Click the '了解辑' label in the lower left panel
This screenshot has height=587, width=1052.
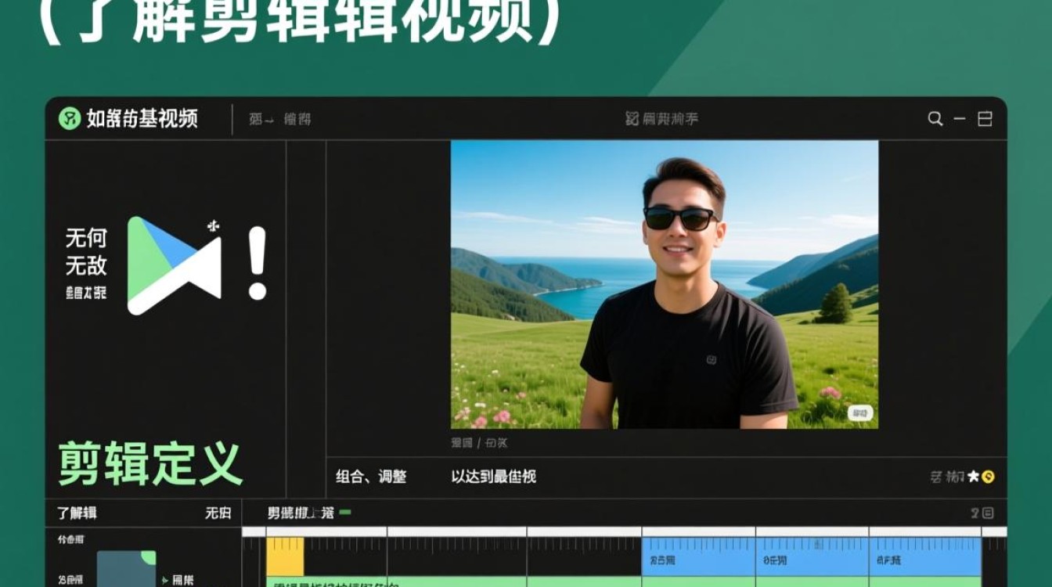tap(77, 513)
